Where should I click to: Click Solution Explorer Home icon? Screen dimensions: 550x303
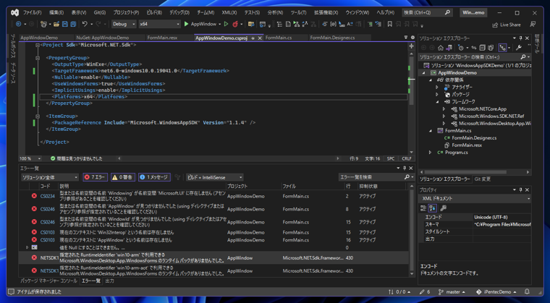441,48
